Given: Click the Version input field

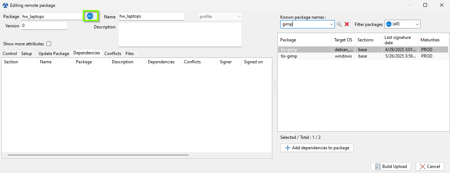Looking at the screenshot, I should point(44,26).
